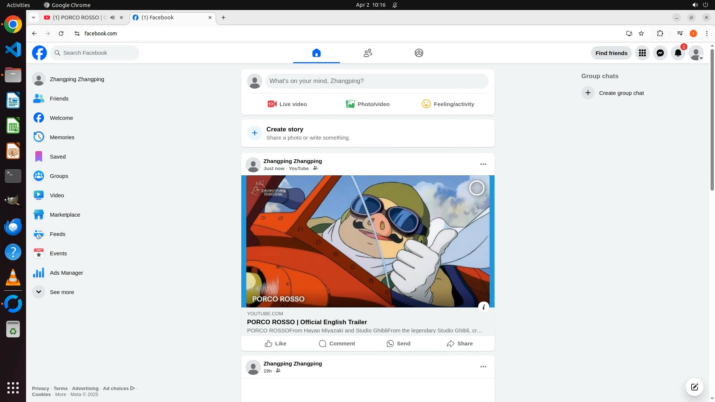Open Messenger icon in top bar
The width and height of the screenshot is (715, 402).
(x=660, y=53)
